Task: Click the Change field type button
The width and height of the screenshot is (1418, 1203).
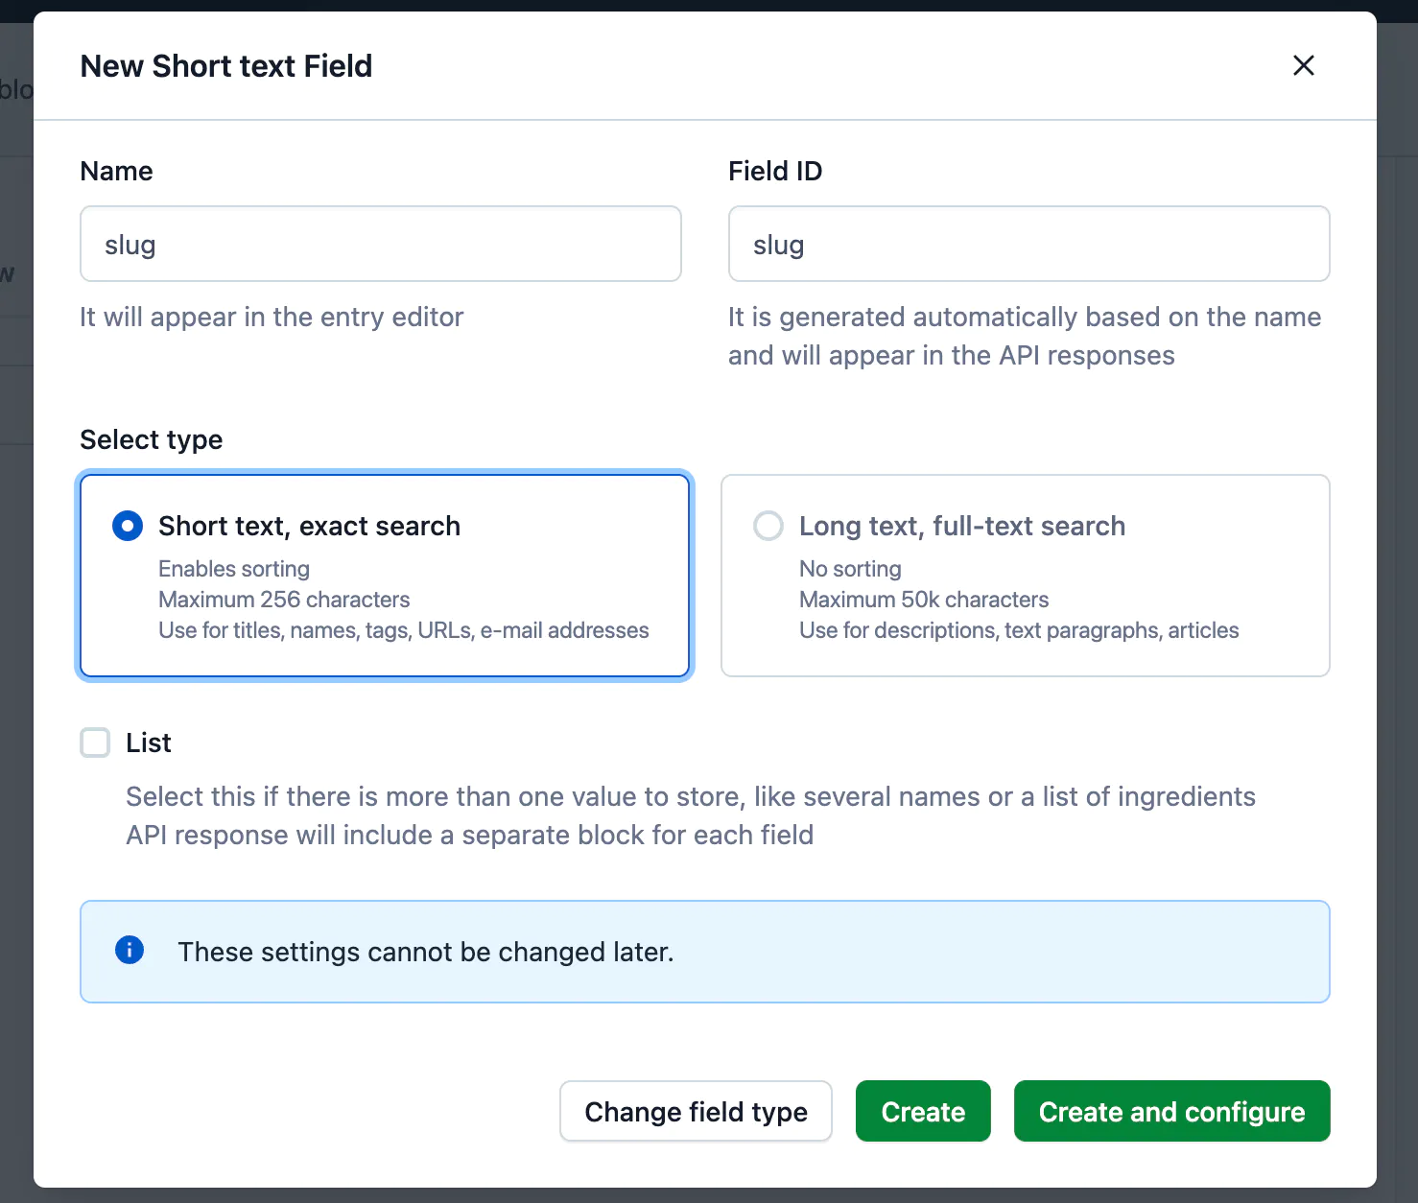Action: tap(696, 1111)
